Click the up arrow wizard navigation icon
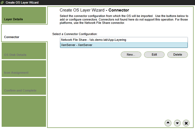 168,123
